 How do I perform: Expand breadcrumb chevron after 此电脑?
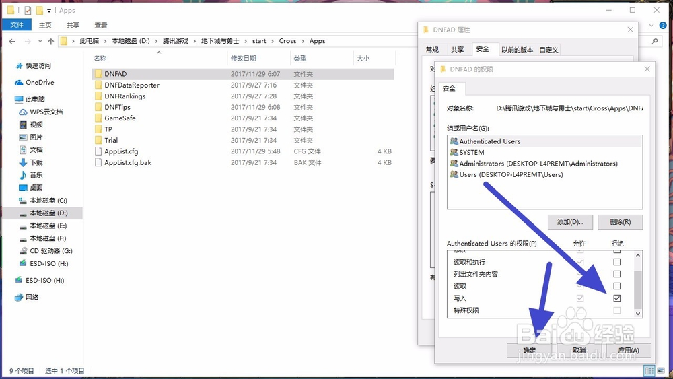(x=105, y=41)
